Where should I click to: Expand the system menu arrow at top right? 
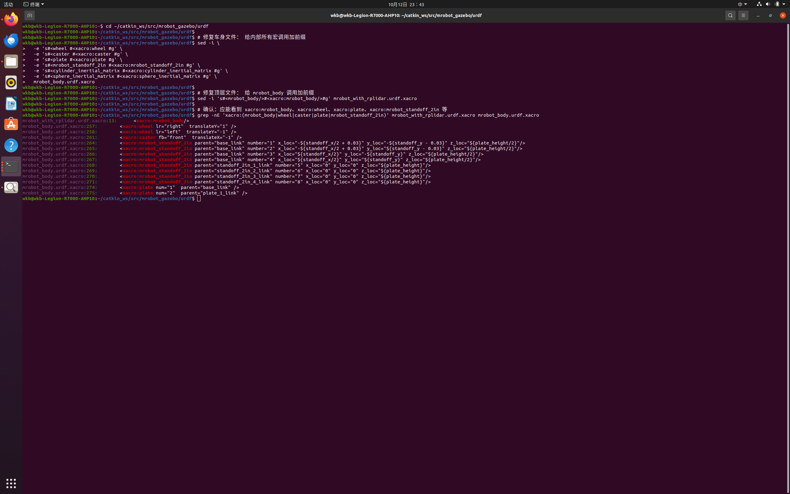point(784,4)
